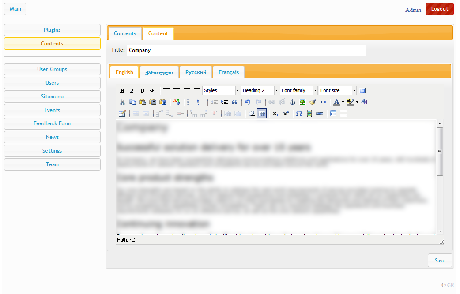Click the Title input field
This screenshot has height=294, width=460.
(246, 50)
